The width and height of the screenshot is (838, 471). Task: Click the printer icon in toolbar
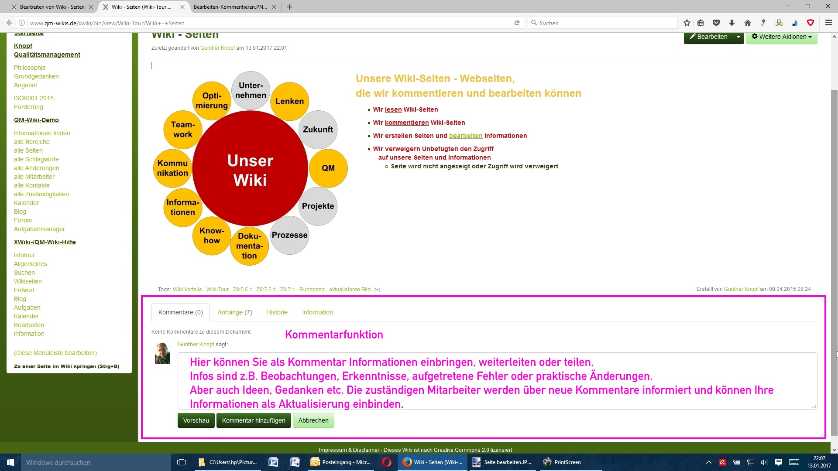click(x=779, y=23)
